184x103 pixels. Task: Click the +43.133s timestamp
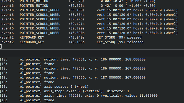click(76, 42)
